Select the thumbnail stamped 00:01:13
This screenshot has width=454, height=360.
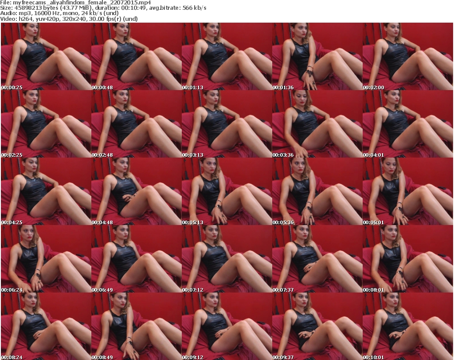click(x=227, y=56)
